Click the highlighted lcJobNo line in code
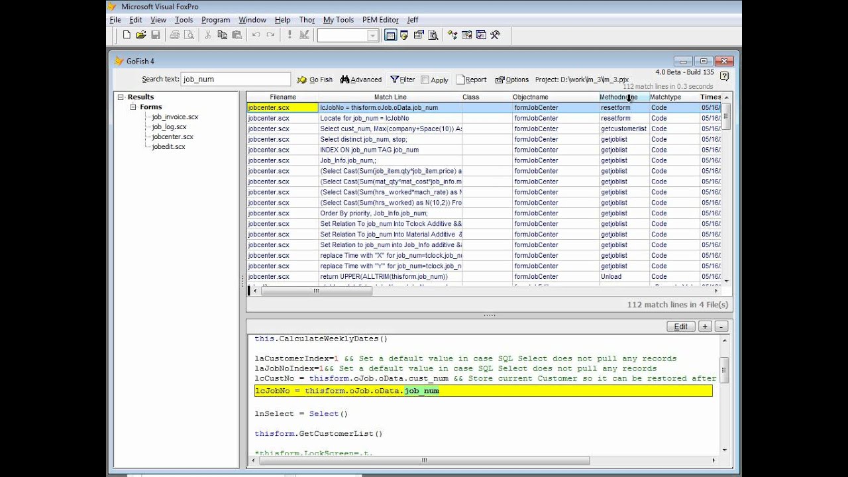Viewport: 848px width, 477px height. (x=484, y=391)
